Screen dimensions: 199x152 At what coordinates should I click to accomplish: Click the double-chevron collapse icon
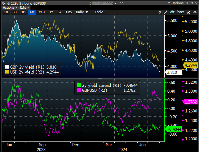coord(160,12)
